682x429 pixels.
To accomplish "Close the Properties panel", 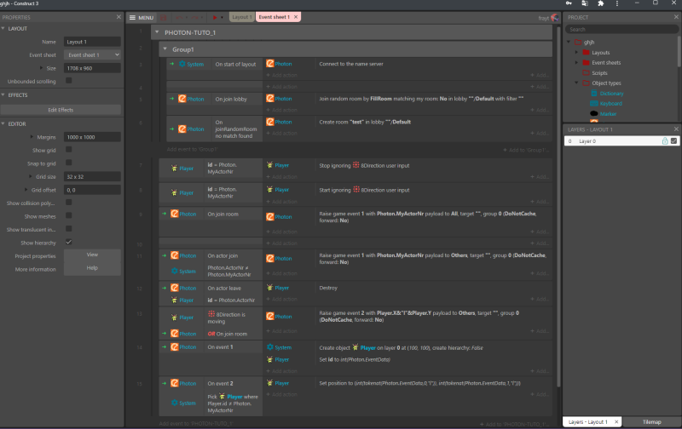I will coord(118,17).
